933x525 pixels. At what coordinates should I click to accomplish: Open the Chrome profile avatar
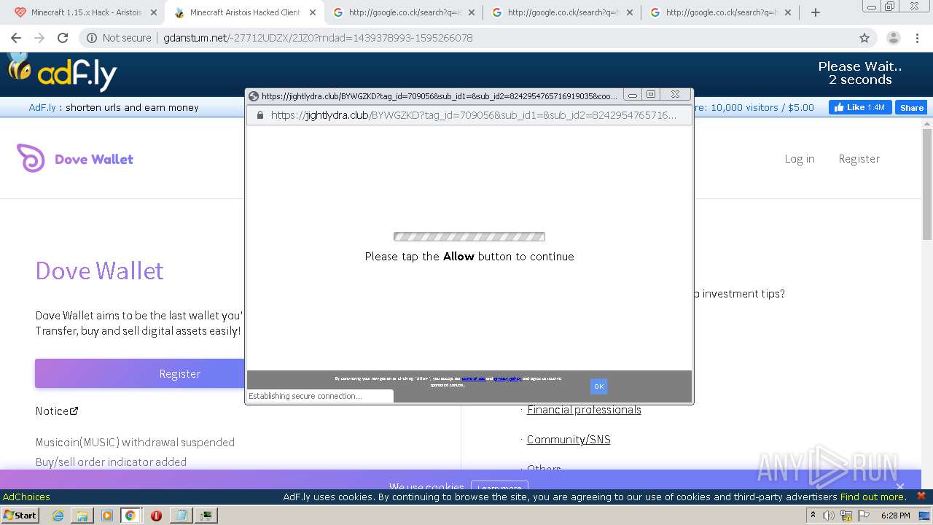893,38
